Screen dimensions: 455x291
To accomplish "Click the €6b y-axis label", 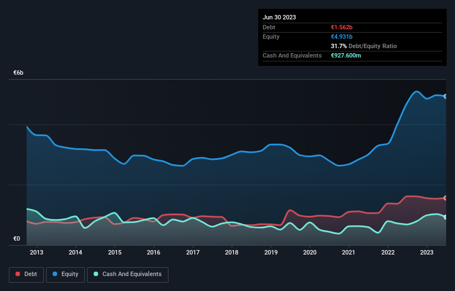I will pyautogui.click(x=18, y=72).
